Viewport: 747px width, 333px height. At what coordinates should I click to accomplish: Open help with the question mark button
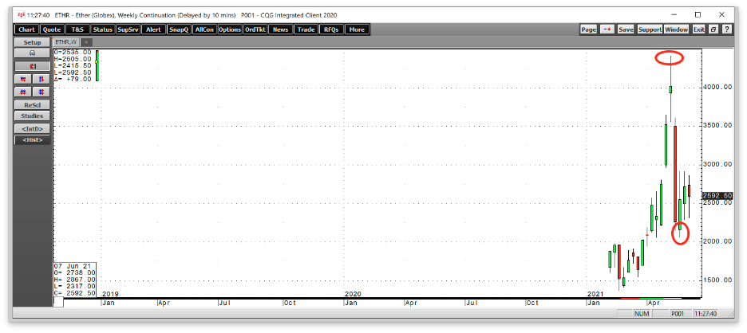[x=726, y=29]
